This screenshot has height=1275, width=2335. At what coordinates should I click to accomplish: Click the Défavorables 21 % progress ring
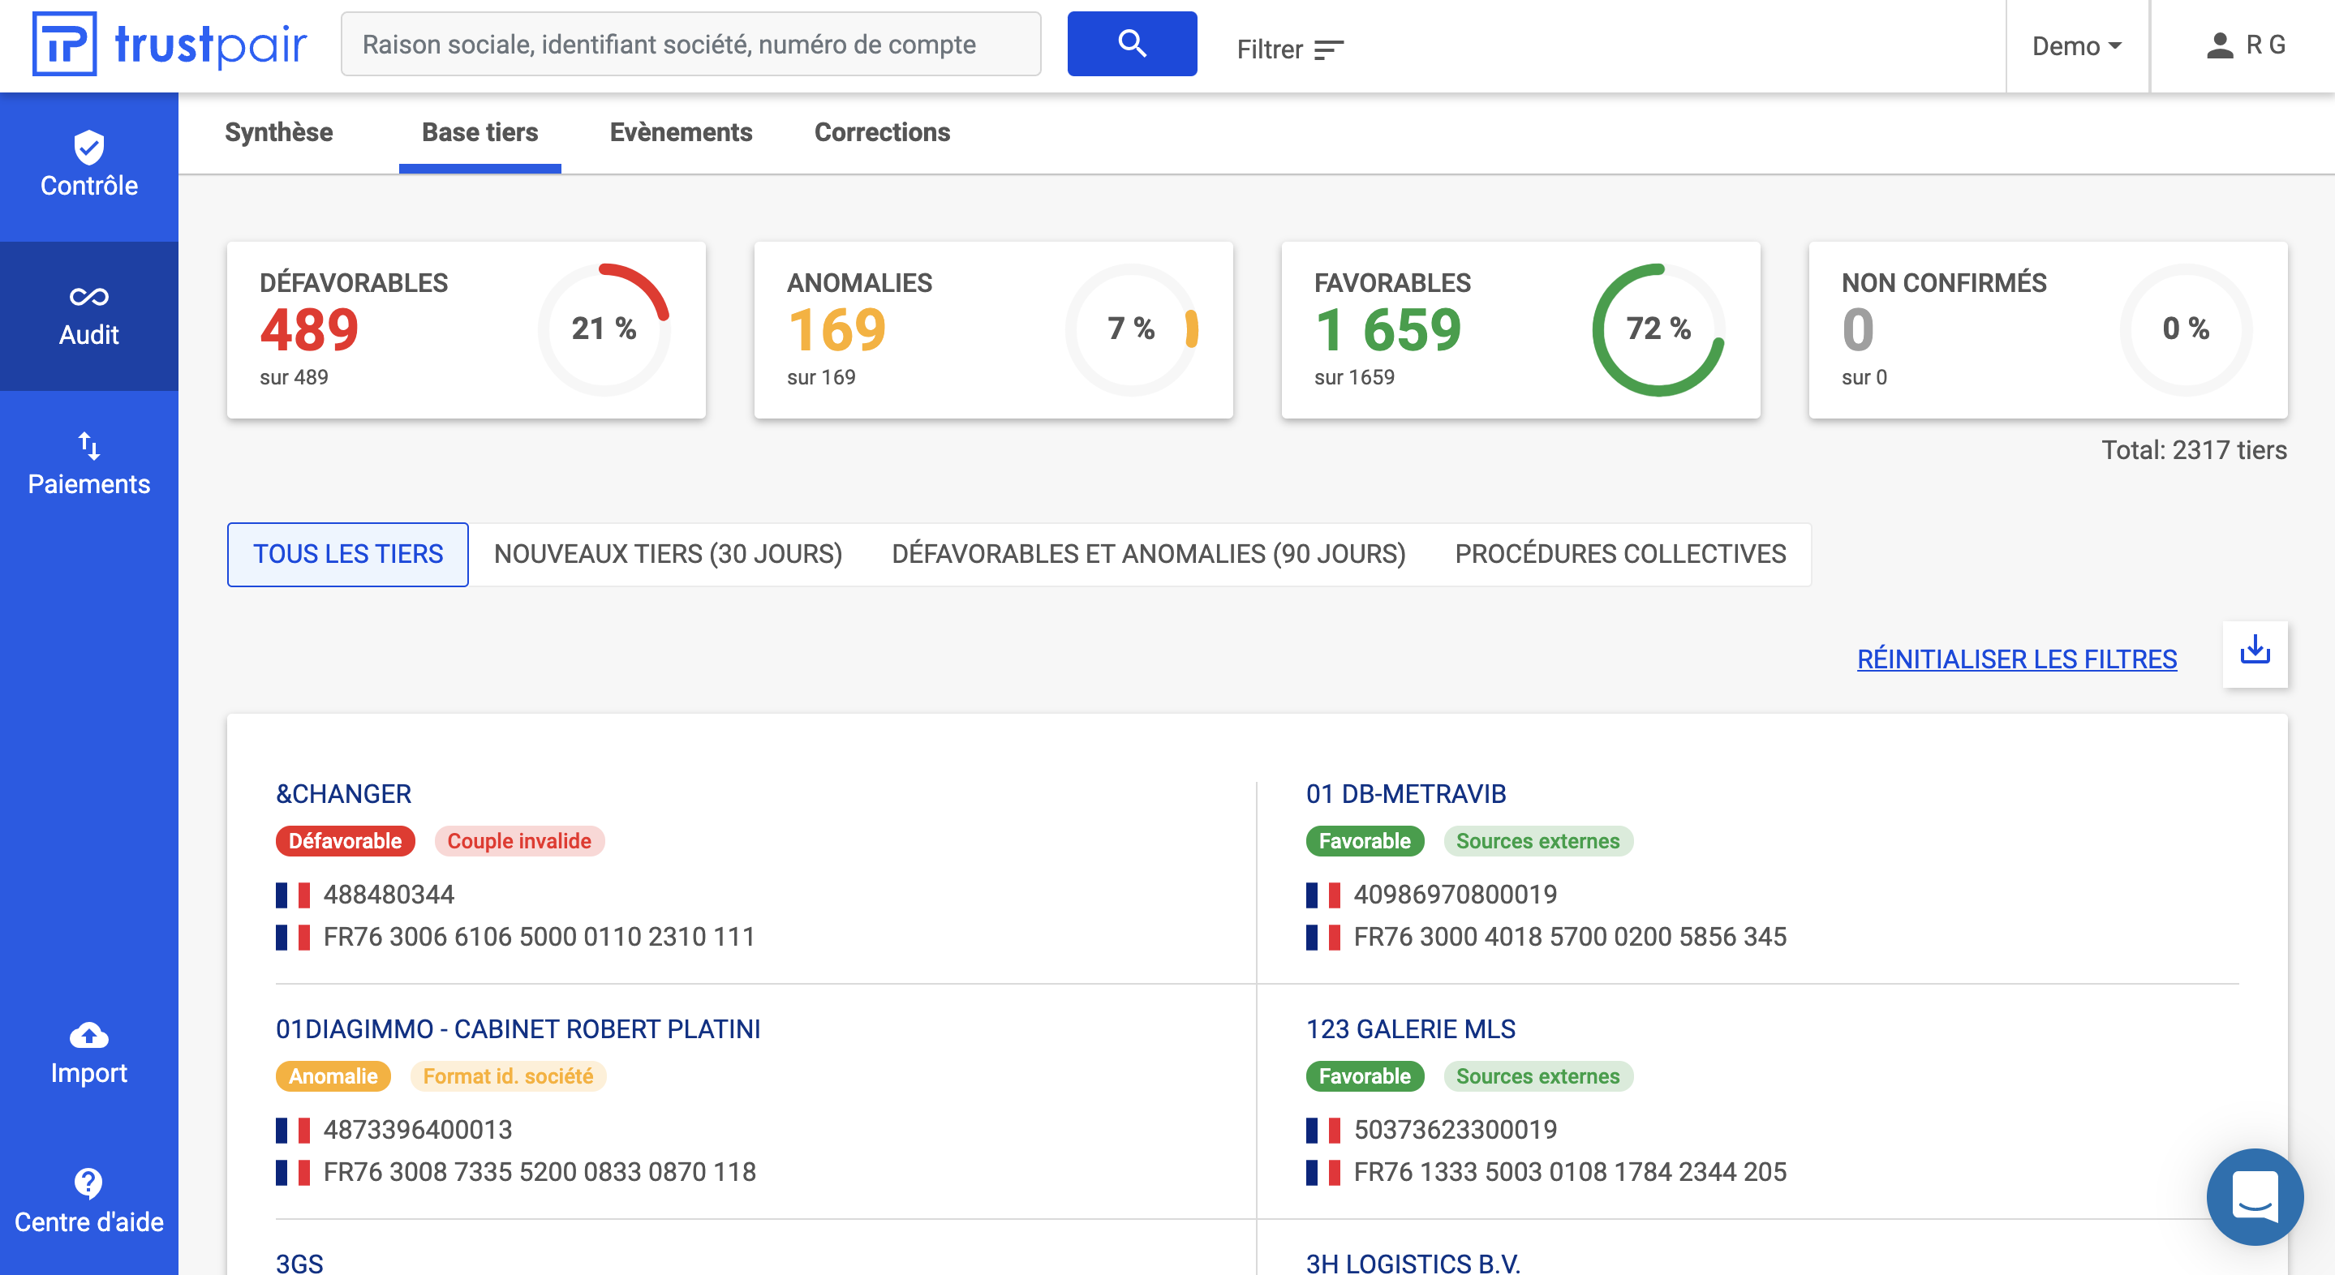604,329
